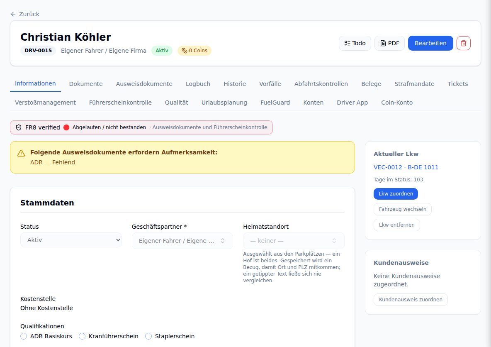491x347 pixels.
Task: Click the green Aktiv status badge
Action: [162, 51]
